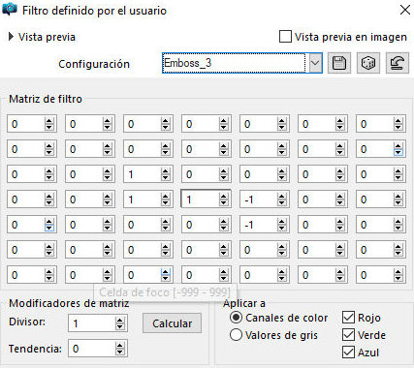
Task: Click the app icon beside the dialog title
Action: click(x=10, y=10)
